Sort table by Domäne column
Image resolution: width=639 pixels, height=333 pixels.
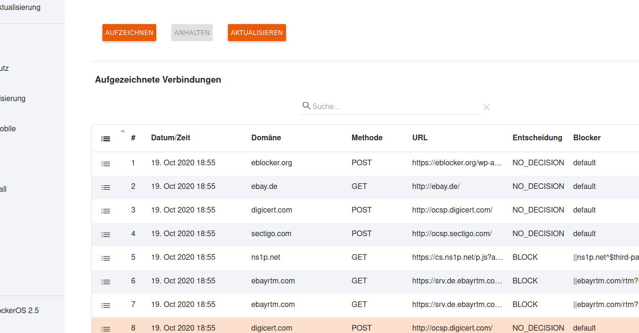coord(266,138)
